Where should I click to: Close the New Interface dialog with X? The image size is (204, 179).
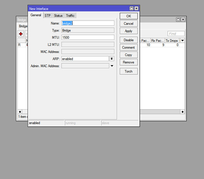click(x=136, y=9)
